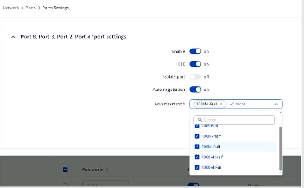
Task: Uncheck the 100M-Half option
Action: 197,136
